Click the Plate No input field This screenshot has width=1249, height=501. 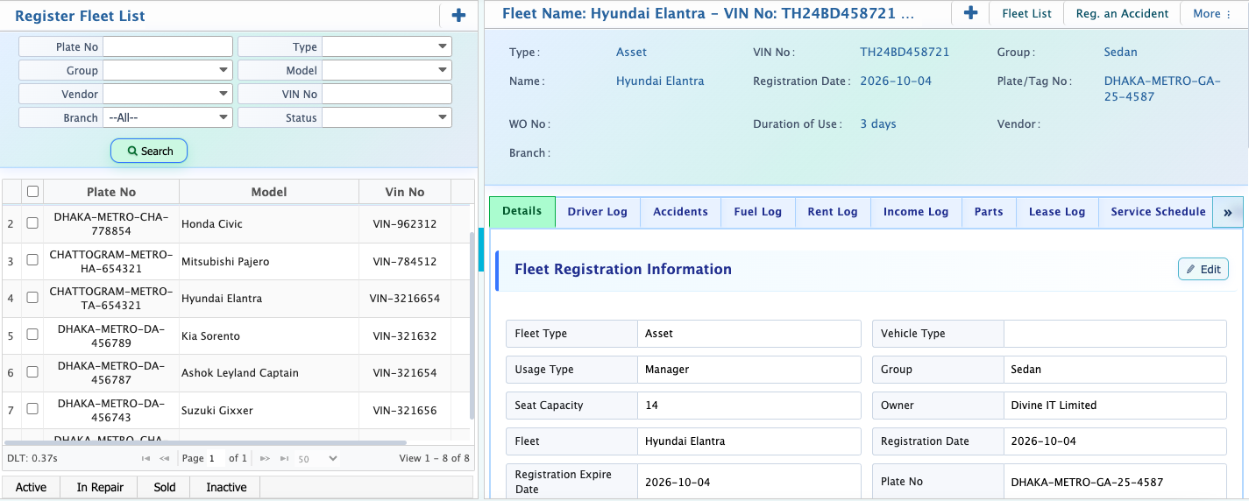click(167, 46)
